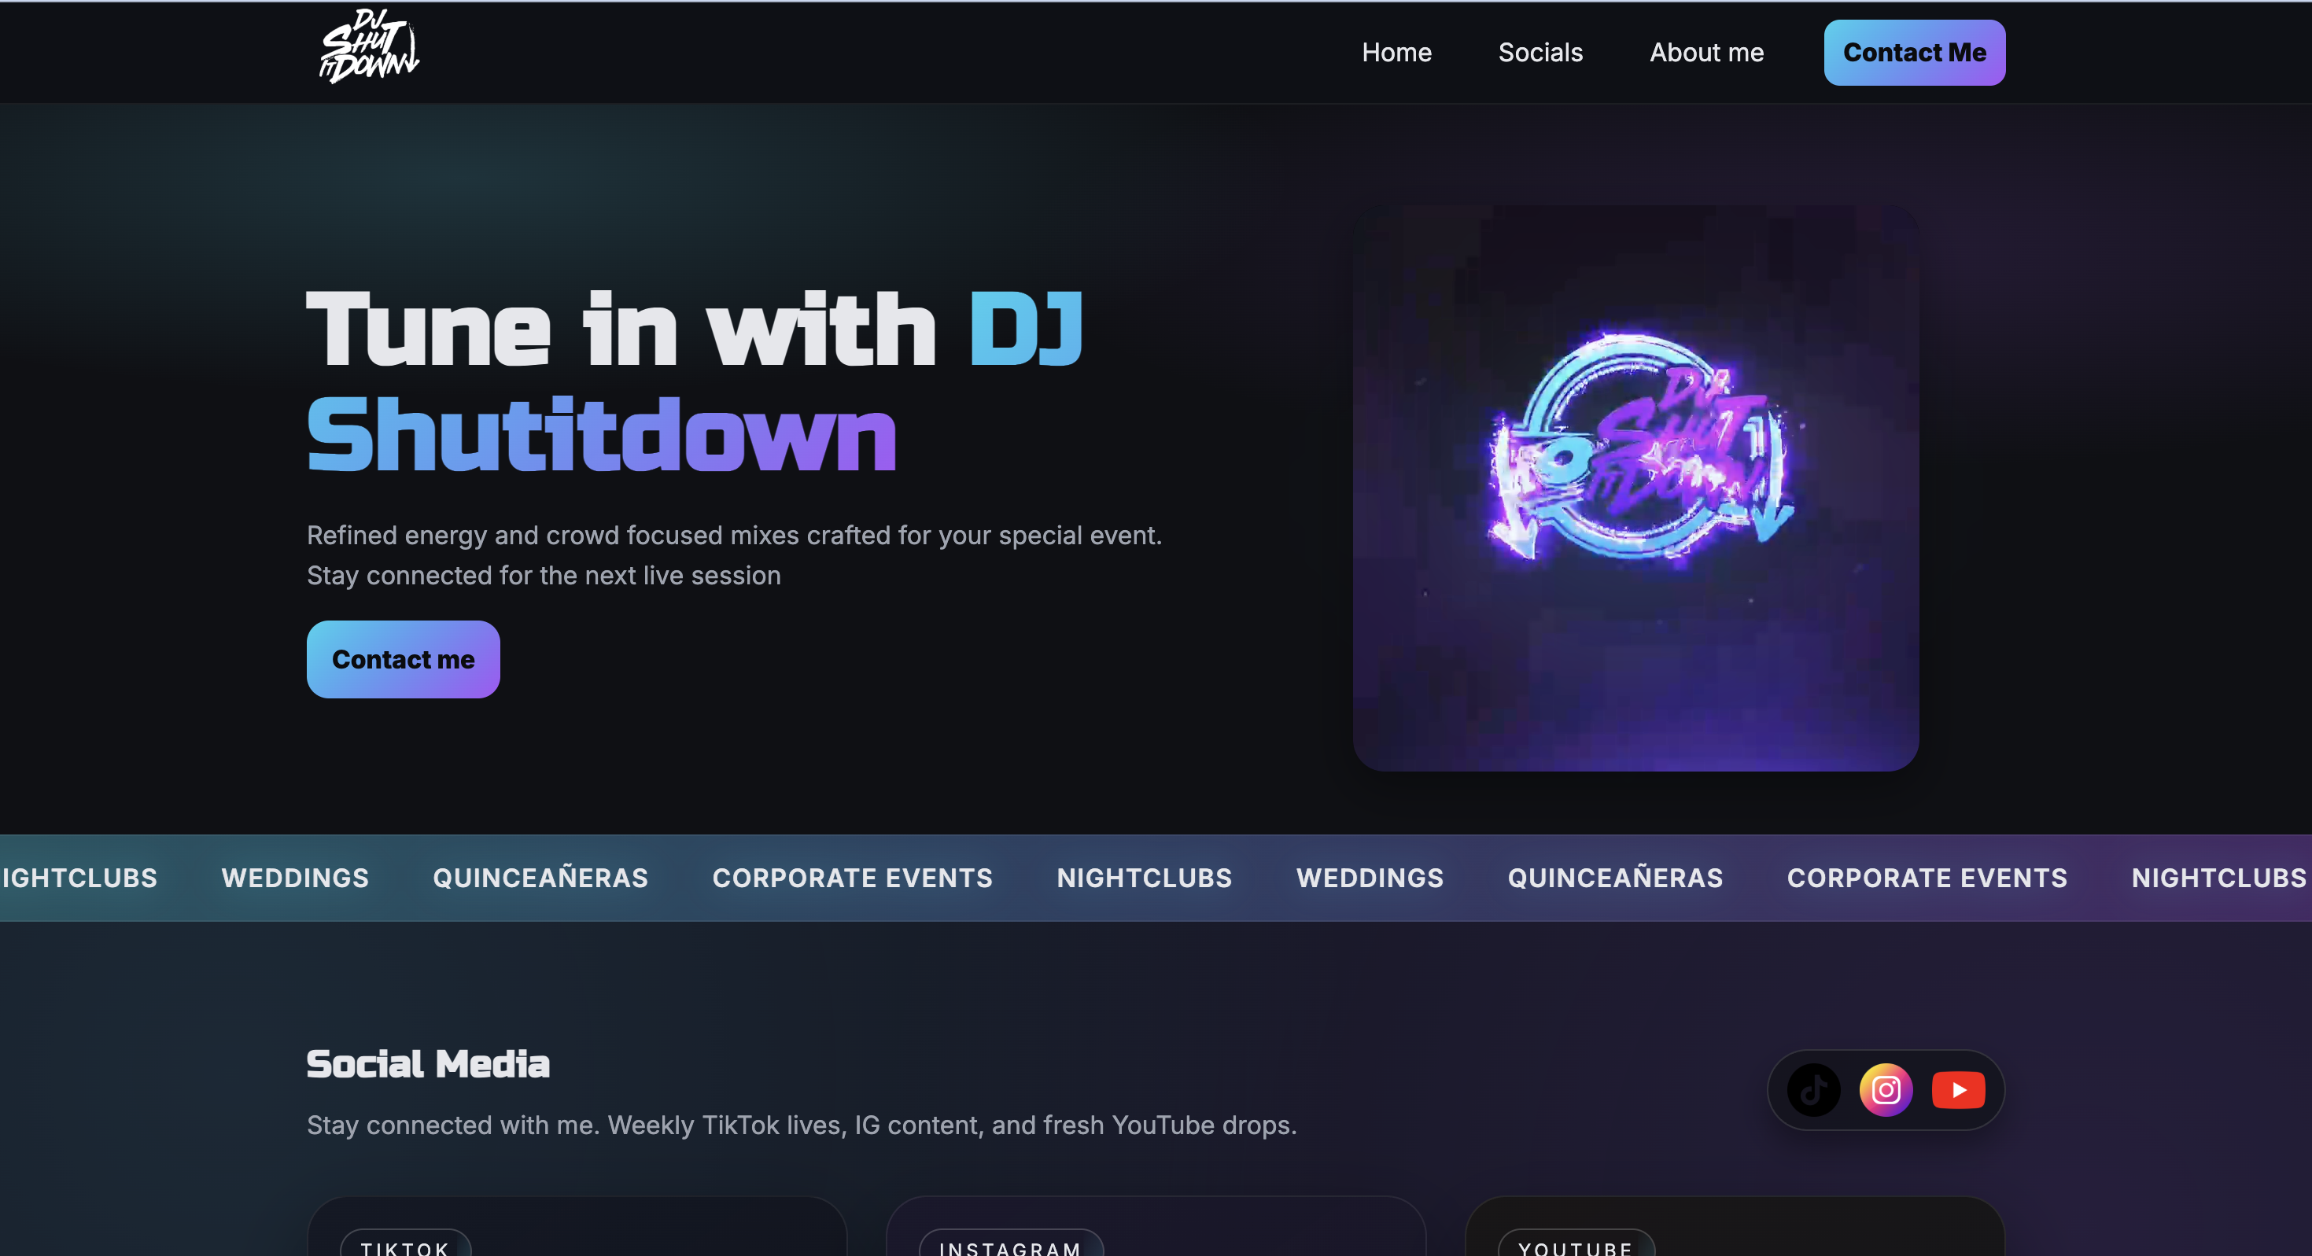Click QUINCEAÑERAS in the scrolling banner

coord(540,878)
